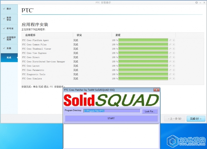Click the retry icon for PTC Creo Parametric

pyautogui.click(x=170, y=70)
